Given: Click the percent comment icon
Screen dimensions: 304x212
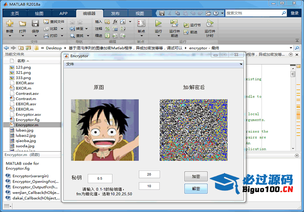Looking at the screenshot, I should coord(107,29).
